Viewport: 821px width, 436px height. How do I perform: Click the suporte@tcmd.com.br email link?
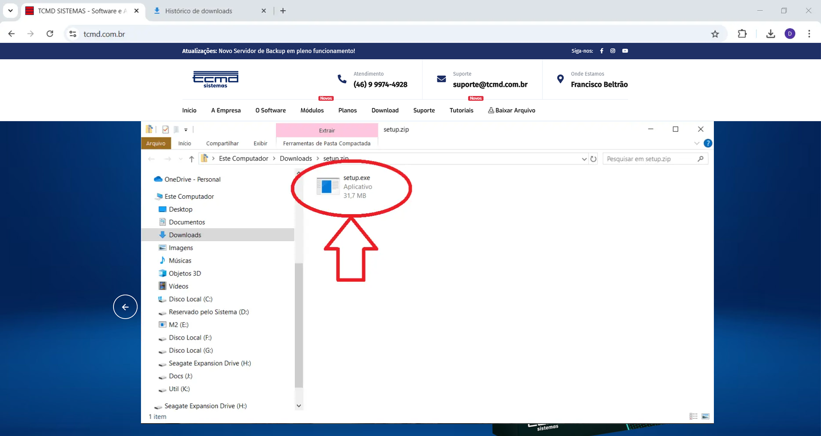pyautogui.click(x=490, y=84)
